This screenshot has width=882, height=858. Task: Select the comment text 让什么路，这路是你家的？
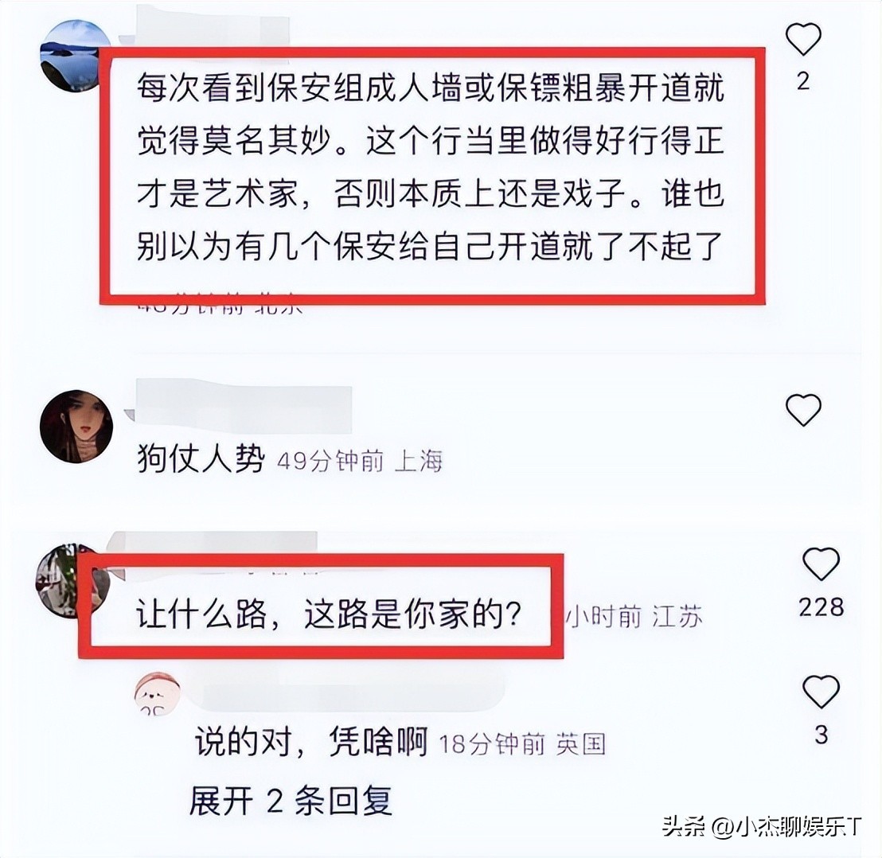(330, 614)
